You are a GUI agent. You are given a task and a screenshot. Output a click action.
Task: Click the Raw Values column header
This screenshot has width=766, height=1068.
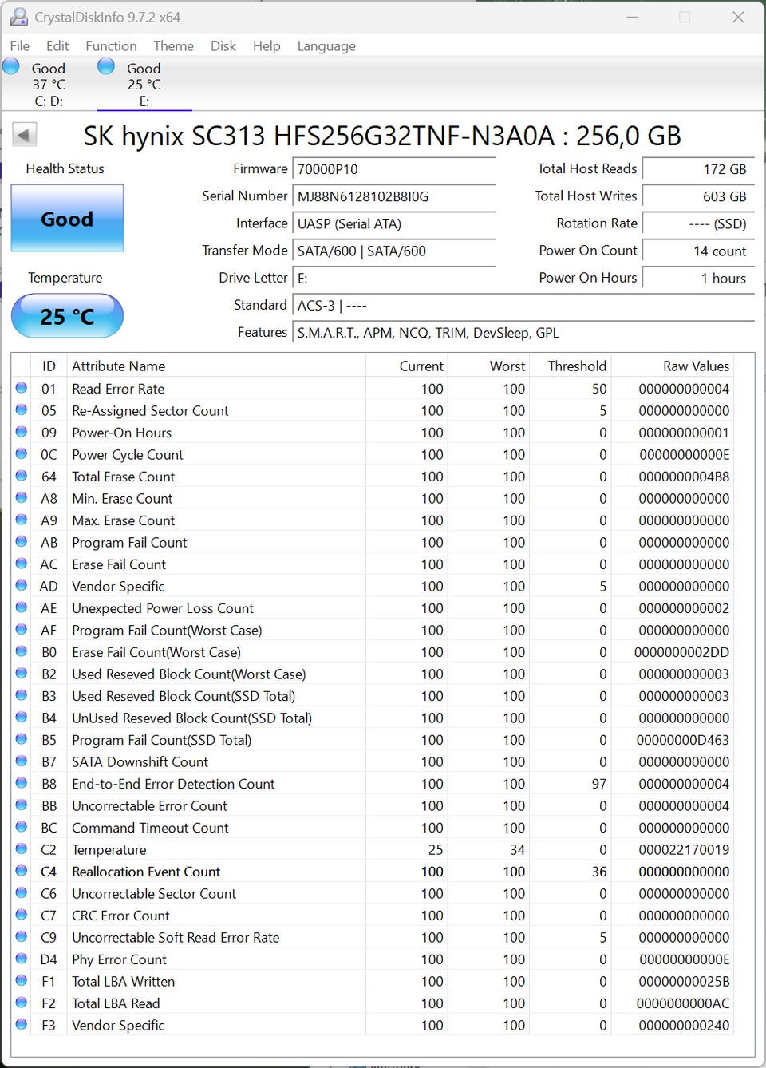[x=673, y=366]
